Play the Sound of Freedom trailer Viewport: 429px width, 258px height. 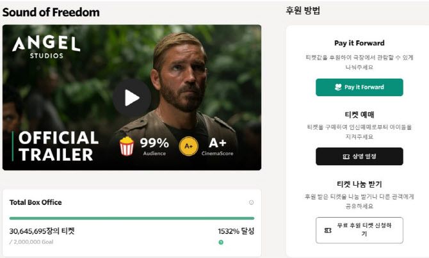coord(132,97)
